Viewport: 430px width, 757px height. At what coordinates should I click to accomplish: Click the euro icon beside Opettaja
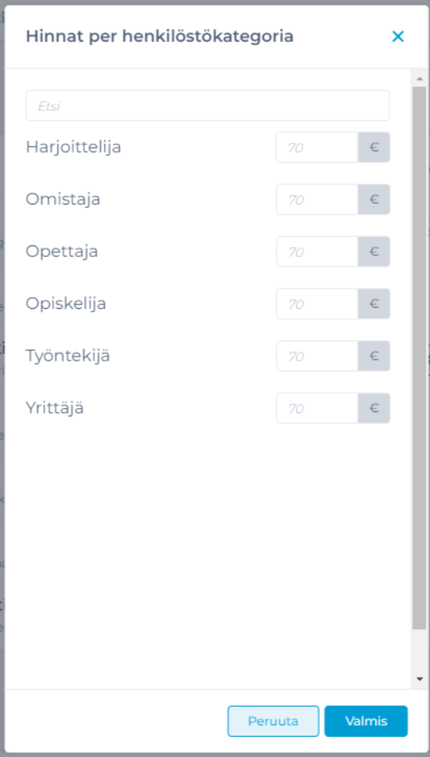pos(374,251)
